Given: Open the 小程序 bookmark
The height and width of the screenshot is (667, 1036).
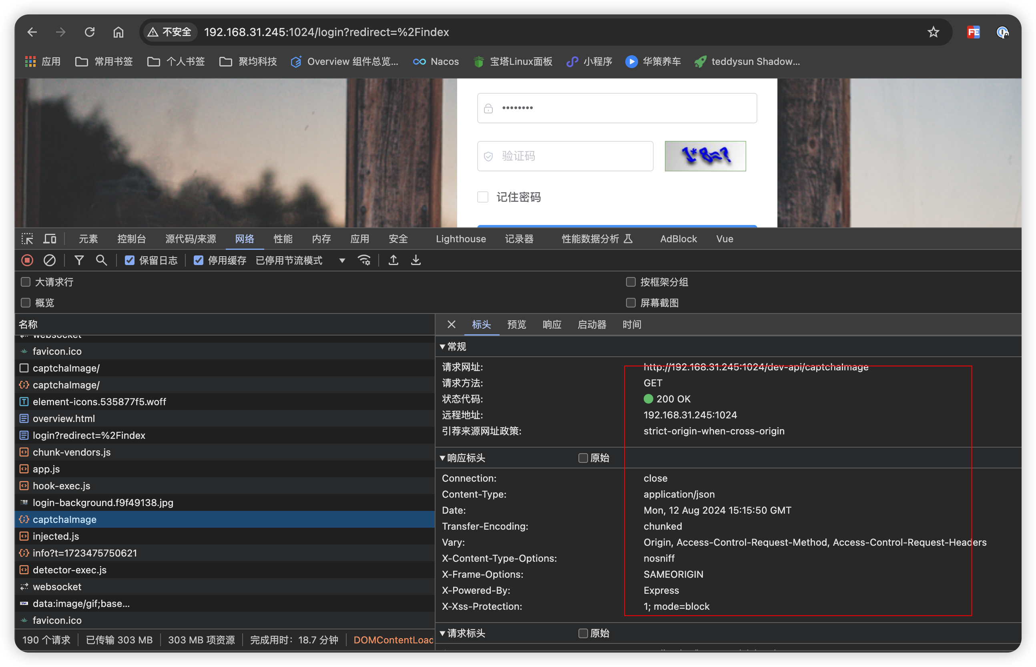Looking at the screenshot, I should point(589,62).
